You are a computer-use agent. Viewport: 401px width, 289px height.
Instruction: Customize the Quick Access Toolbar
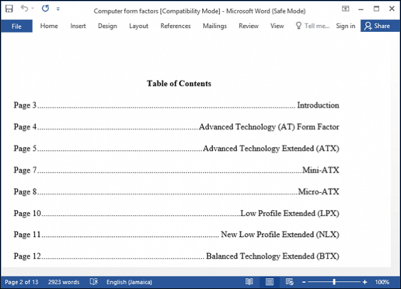coord(58,9)
